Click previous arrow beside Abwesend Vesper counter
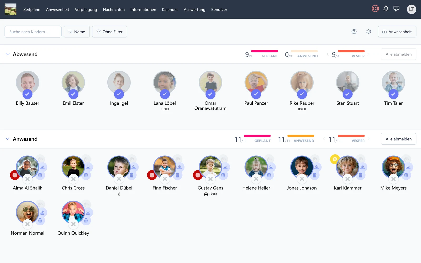Screen dimensions: 421x263 click(x=328, y=54)
